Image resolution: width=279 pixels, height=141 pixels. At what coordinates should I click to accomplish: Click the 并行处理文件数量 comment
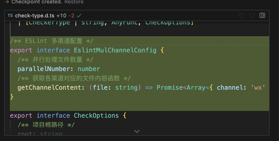tap(55, 60)
